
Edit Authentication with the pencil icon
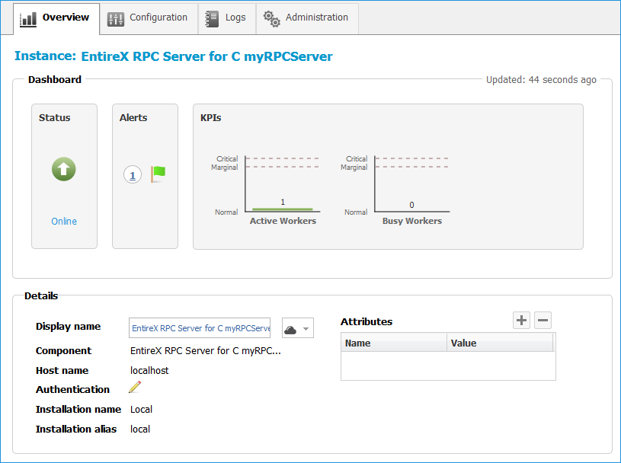point(135,387)
